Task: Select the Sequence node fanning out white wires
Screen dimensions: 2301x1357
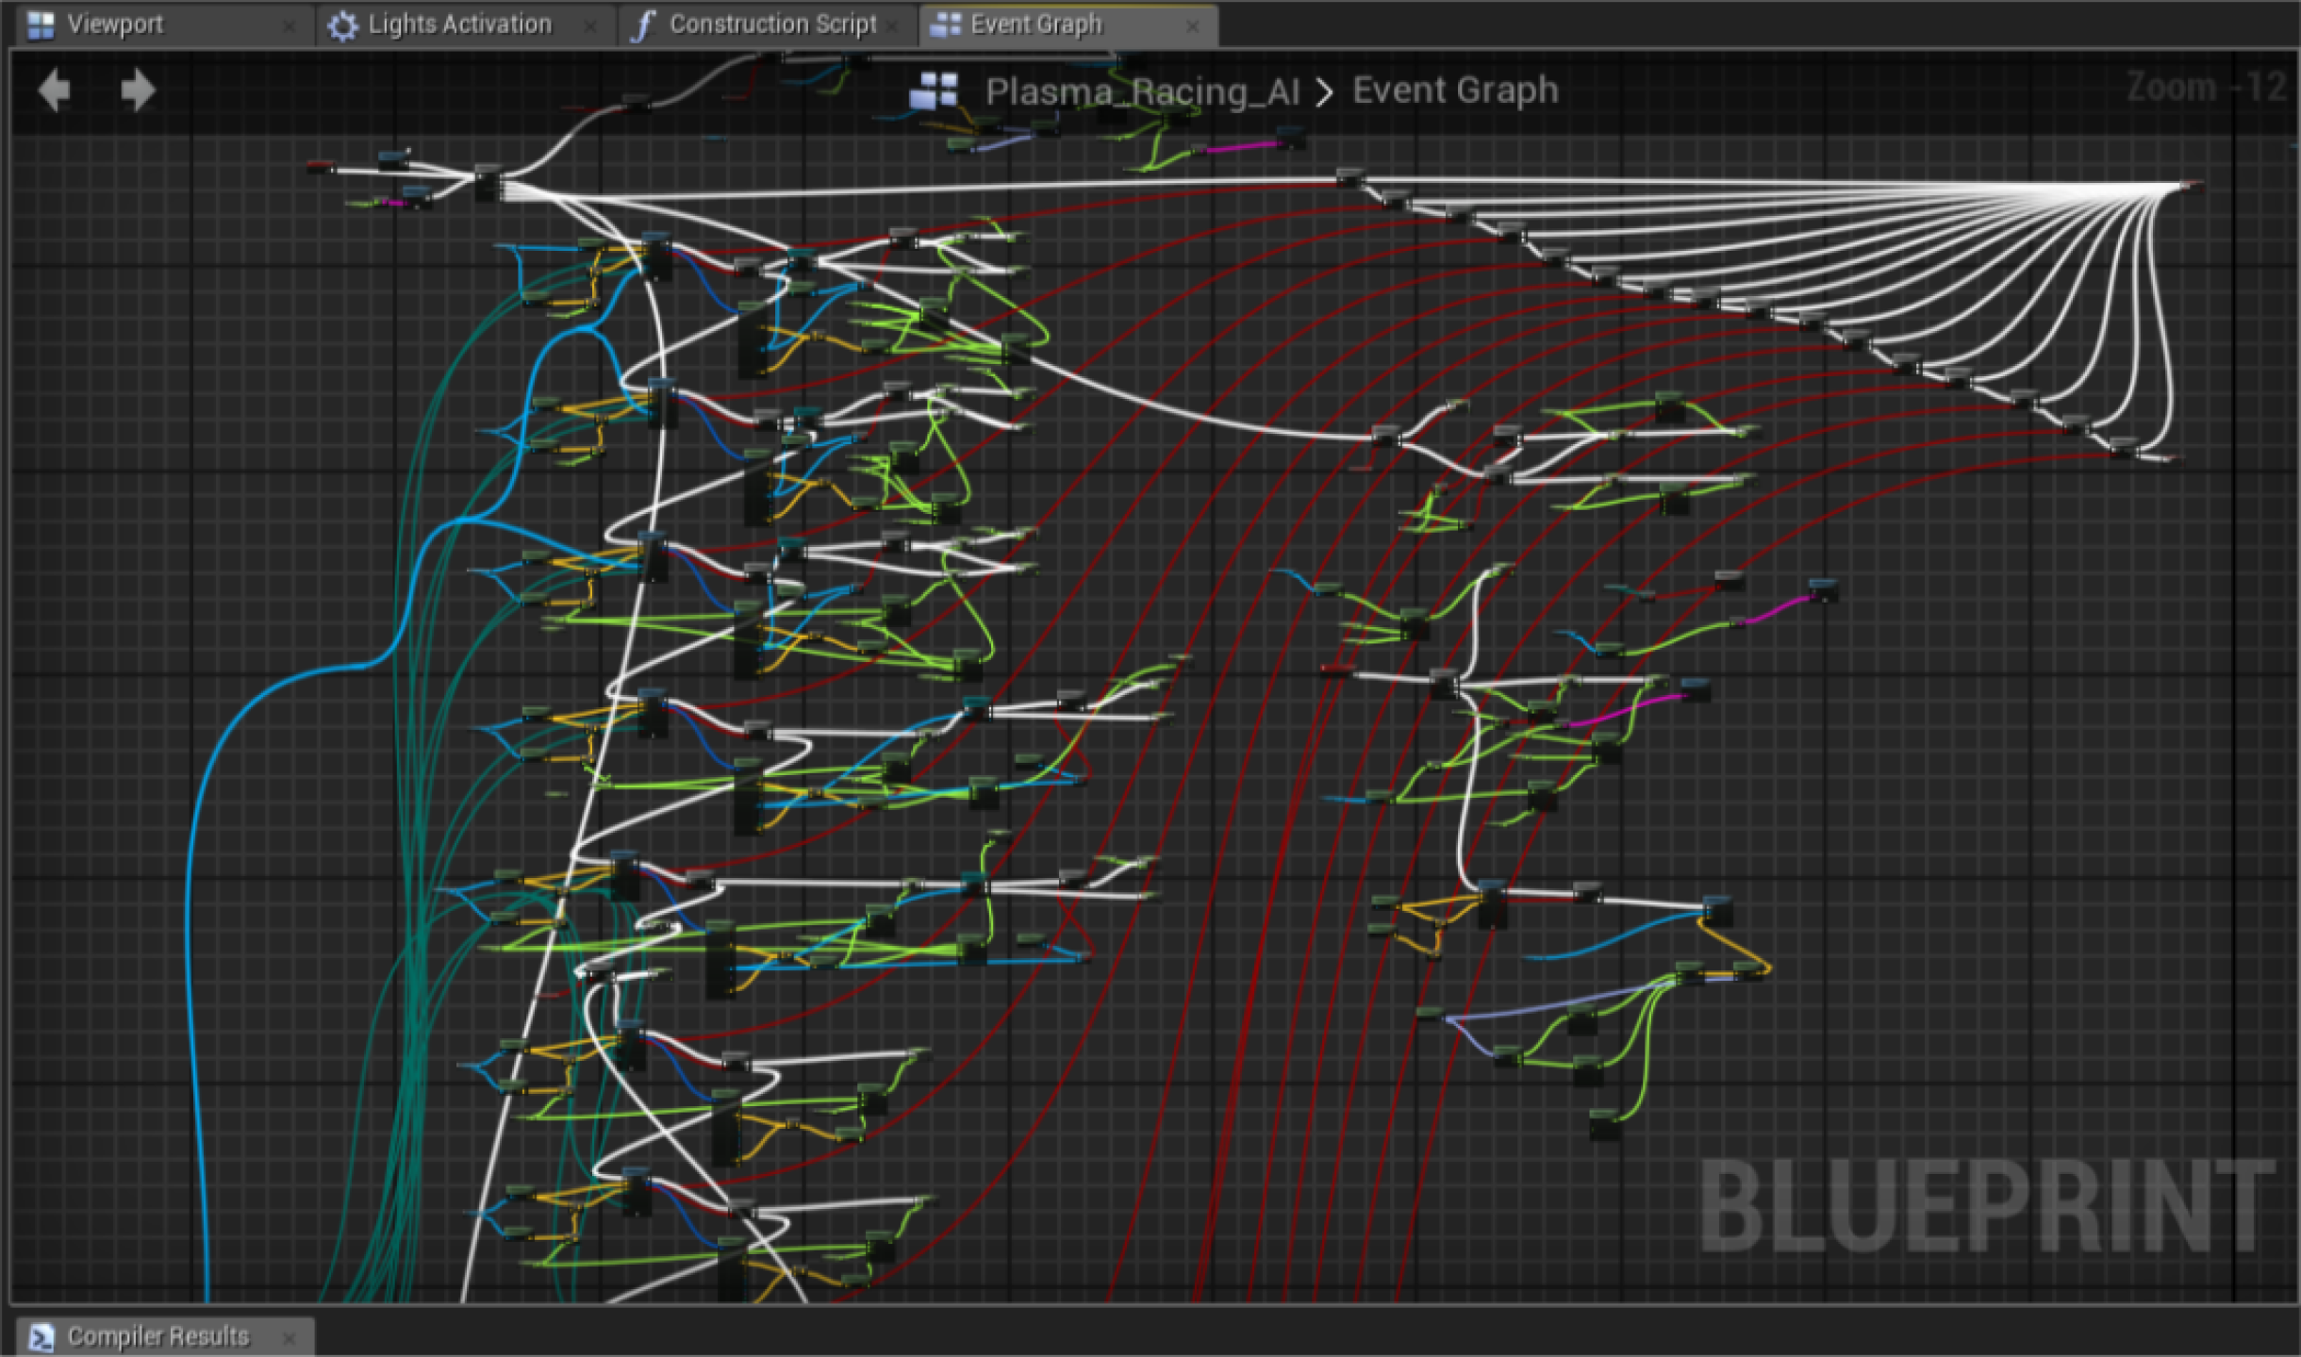Action: coord(487,182)
